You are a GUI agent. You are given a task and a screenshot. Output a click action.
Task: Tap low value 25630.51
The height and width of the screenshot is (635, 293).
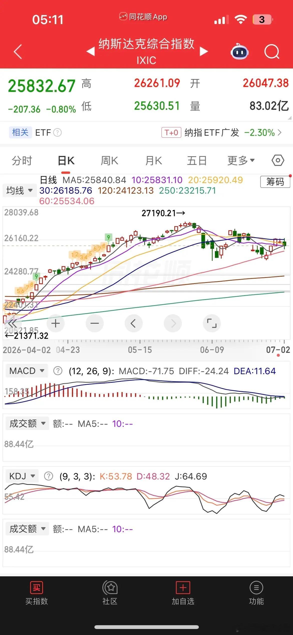(157, 106)
